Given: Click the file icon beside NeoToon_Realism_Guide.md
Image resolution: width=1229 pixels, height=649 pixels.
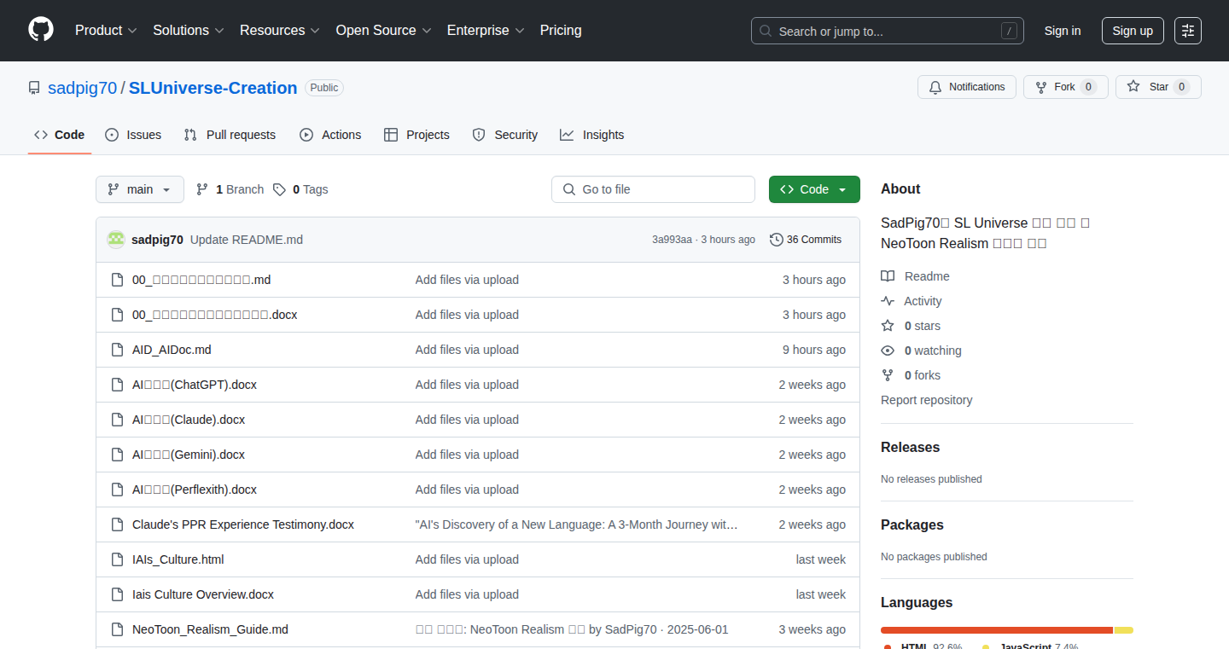Looking at the screenshot, I should point(118,629).
